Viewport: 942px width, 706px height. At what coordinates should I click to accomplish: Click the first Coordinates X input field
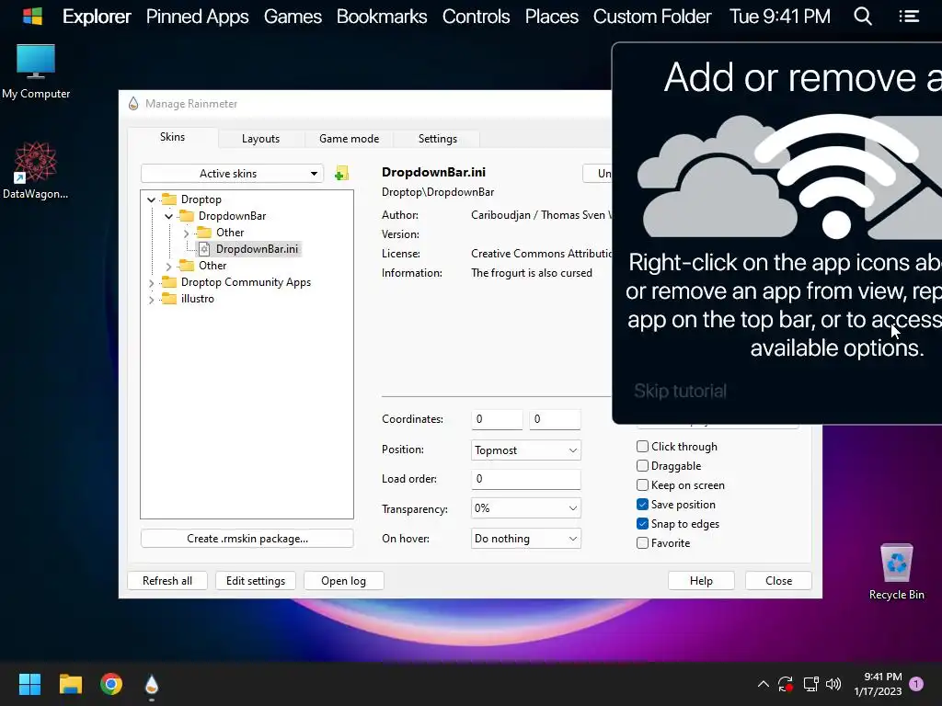[x=497, y=419]
